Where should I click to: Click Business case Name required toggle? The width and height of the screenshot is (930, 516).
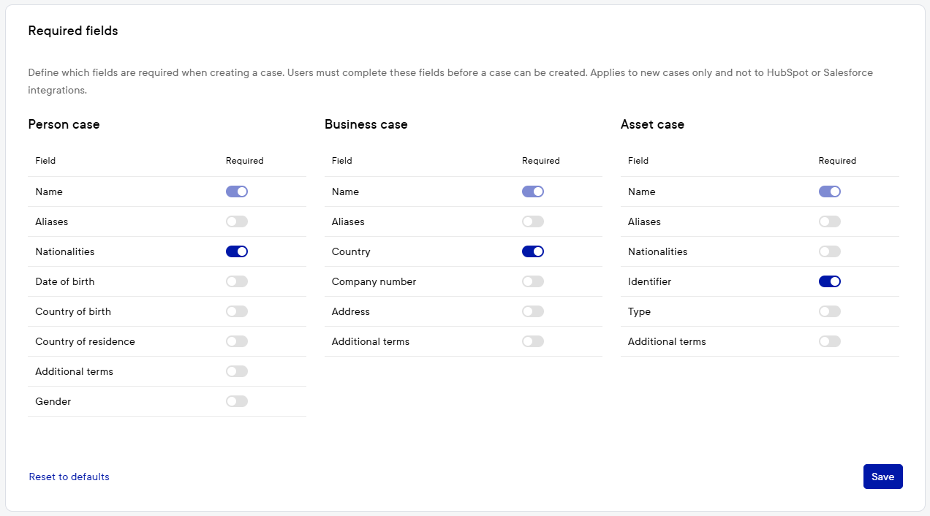point(533,191)
